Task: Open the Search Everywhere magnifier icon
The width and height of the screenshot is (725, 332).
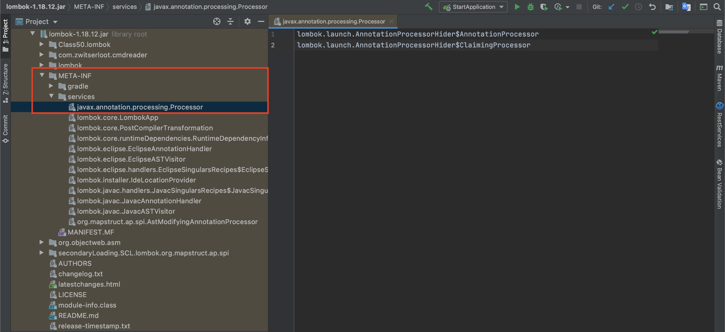Action: tap(717, 7)
